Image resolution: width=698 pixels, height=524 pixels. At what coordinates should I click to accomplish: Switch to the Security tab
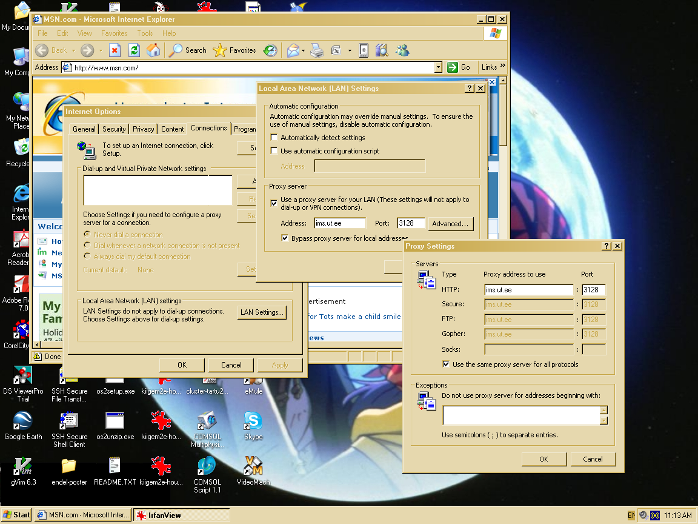pyautogui.click(x=114, y=129)
